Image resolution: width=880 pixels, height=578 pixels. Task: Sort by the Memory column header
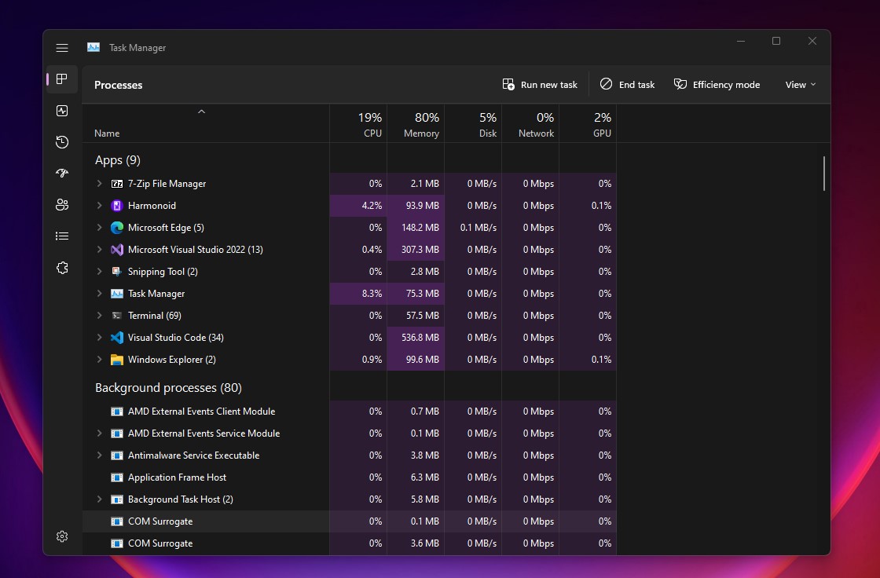coord(416,124)
